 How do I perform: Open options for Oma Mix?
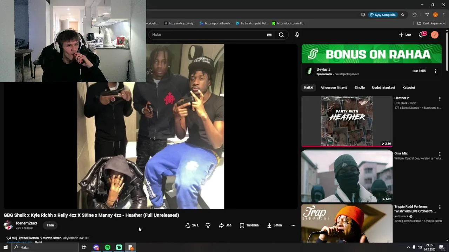[x=440, y=154]
